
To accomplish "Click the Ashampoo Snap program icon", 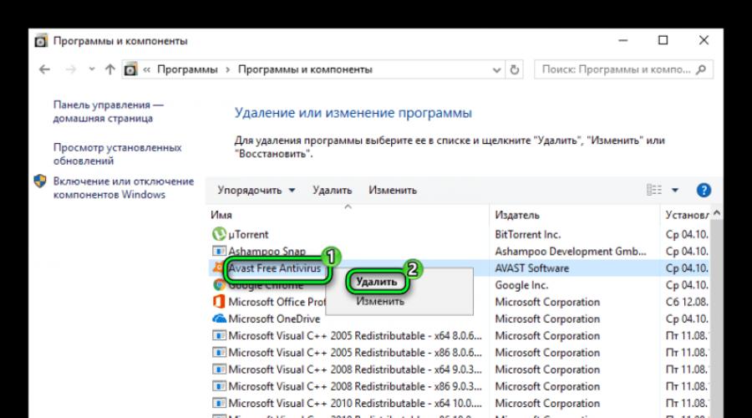I will tap(219, 251).
